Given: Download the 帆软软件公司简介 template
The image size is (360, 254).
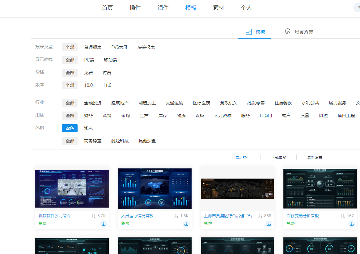Looking at the screenshot, I should (x=104, y=224).
